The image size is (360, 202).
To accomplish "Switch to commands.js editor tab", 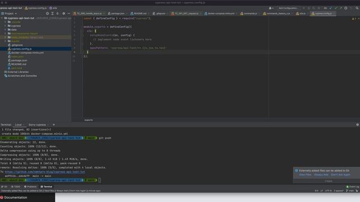I will [249, 13].
